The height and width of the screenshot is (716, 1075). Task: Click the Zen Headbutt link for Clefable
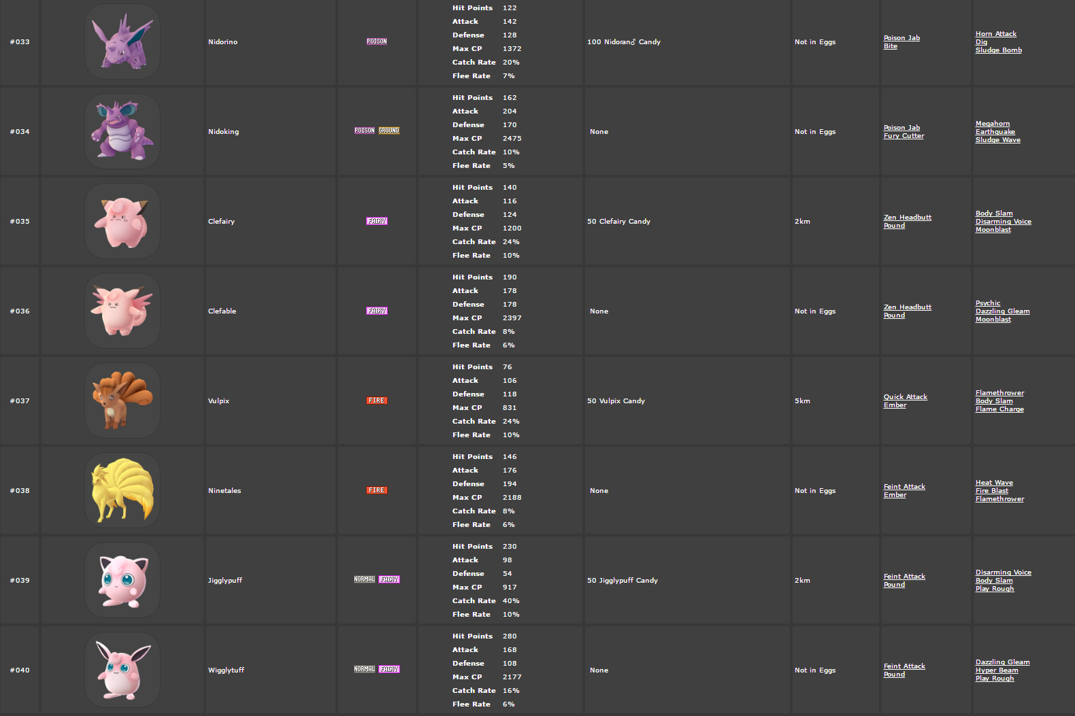tap(907, 307)
